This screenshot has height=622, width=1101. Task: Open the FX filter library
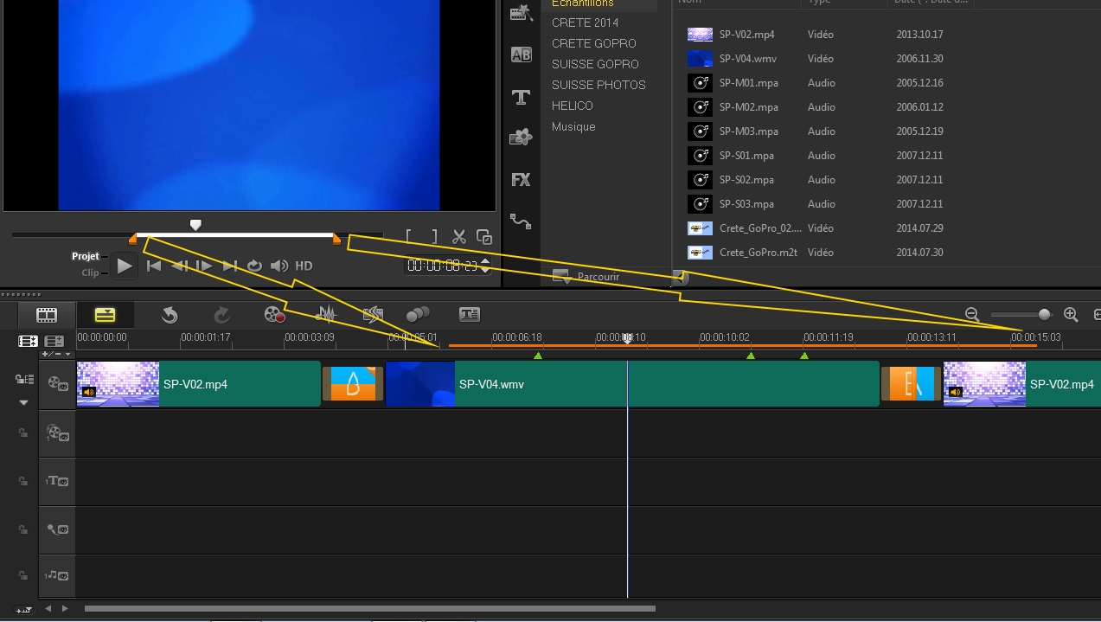521,180
